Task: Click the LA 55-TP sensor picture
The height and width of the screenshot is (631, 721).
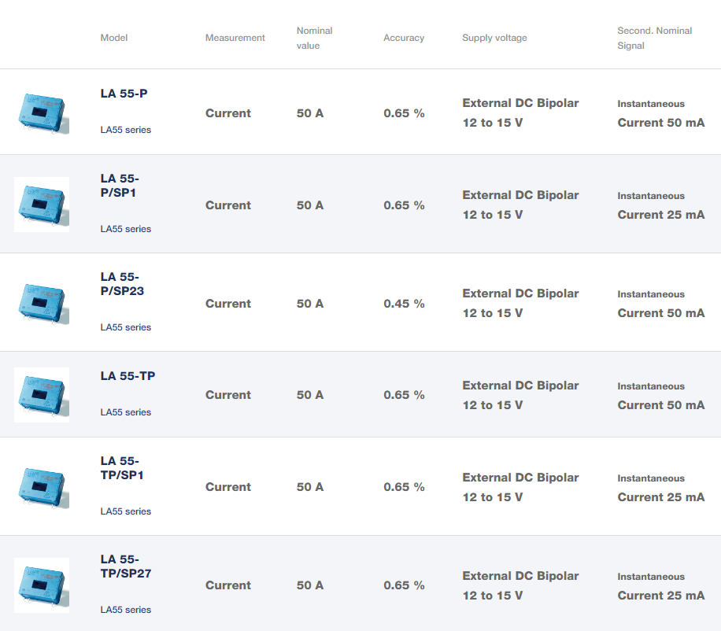Action: 42,395
